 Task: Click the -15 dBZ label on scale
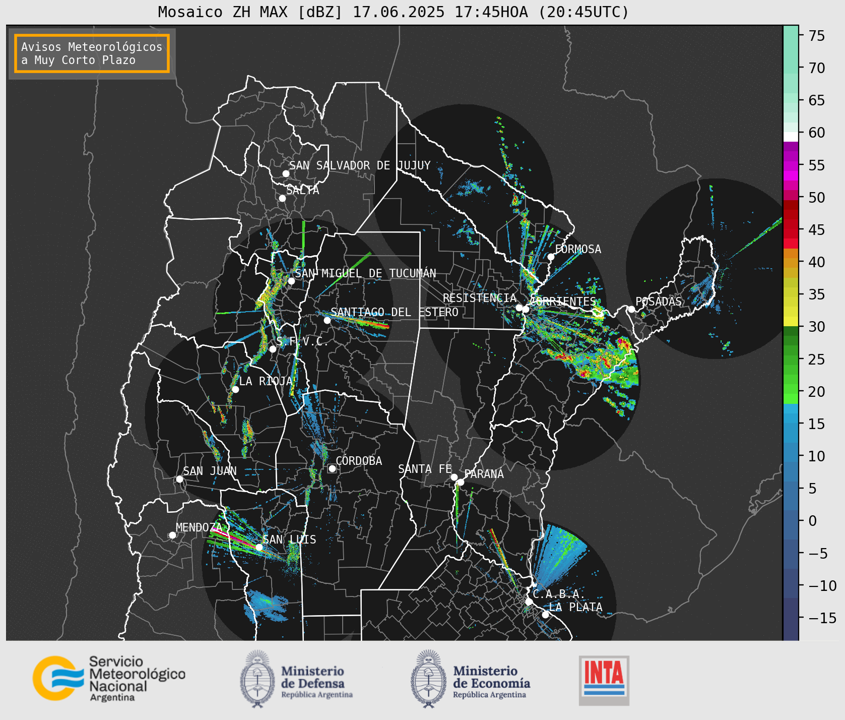tap(822, 618)
